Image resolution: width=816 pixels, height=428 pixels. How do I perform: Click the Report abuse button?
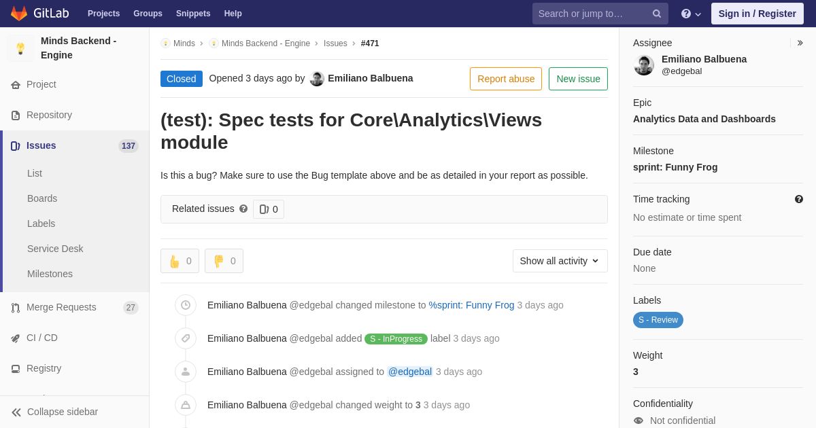click(506, 79)
